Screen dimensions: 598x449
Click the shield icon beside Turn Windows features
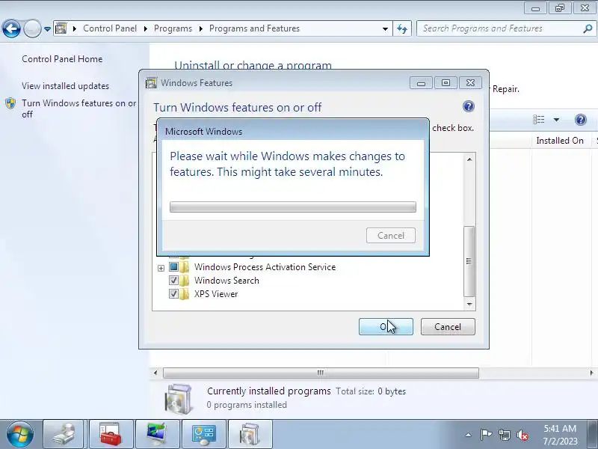(10, 103)
